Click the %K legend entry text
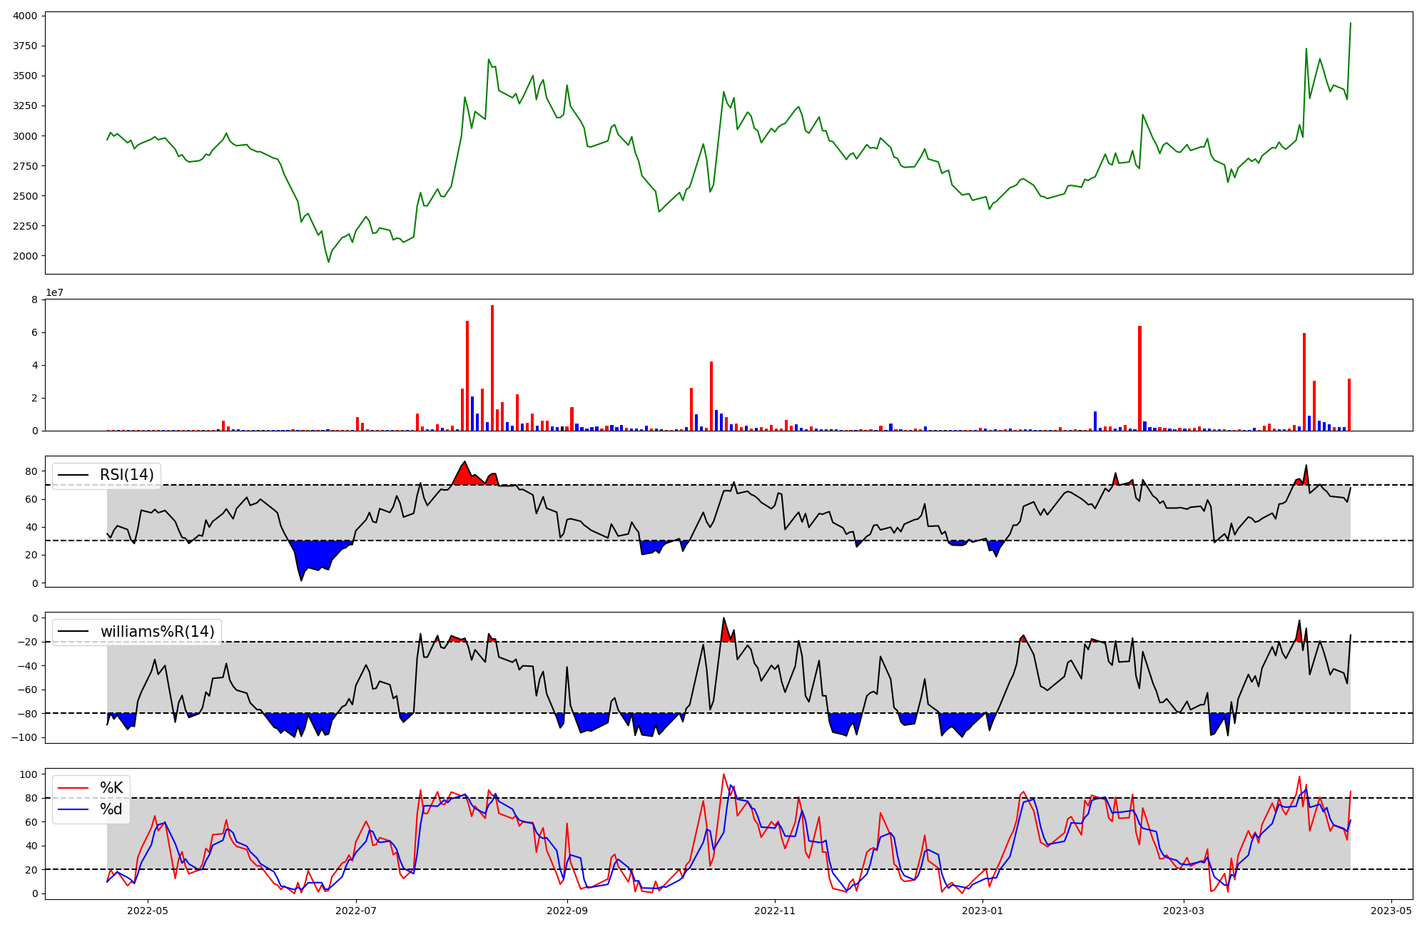Image resolution: width=1427 pixels, height=927 pixels. (111, 787)
